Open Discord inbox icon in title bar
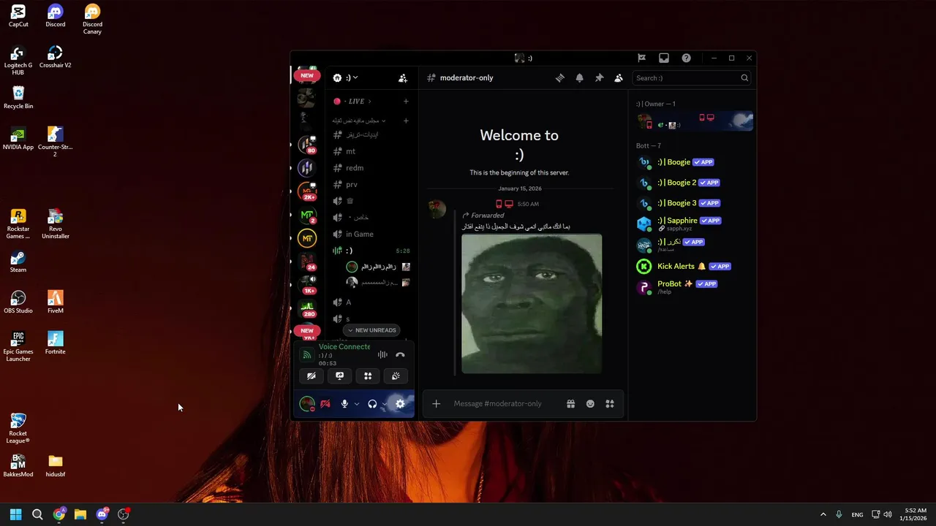This screenshot has height=526, width=936. pyautogui.click(x=664, y=58)
